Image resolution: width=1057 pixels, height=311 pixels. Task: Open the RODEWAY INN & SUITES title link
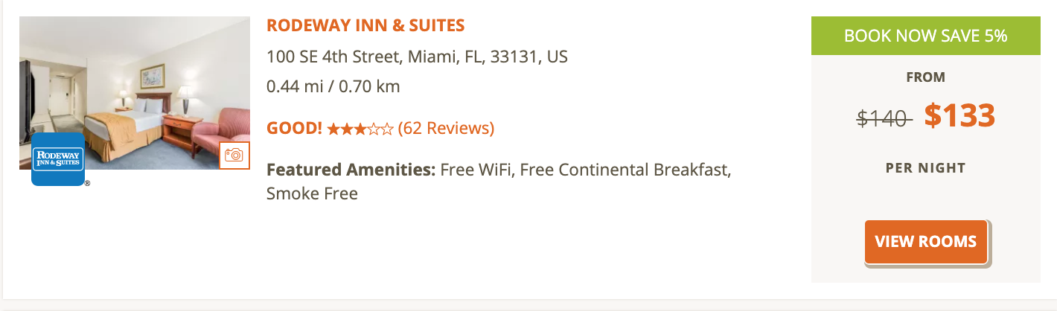(365, 25)
